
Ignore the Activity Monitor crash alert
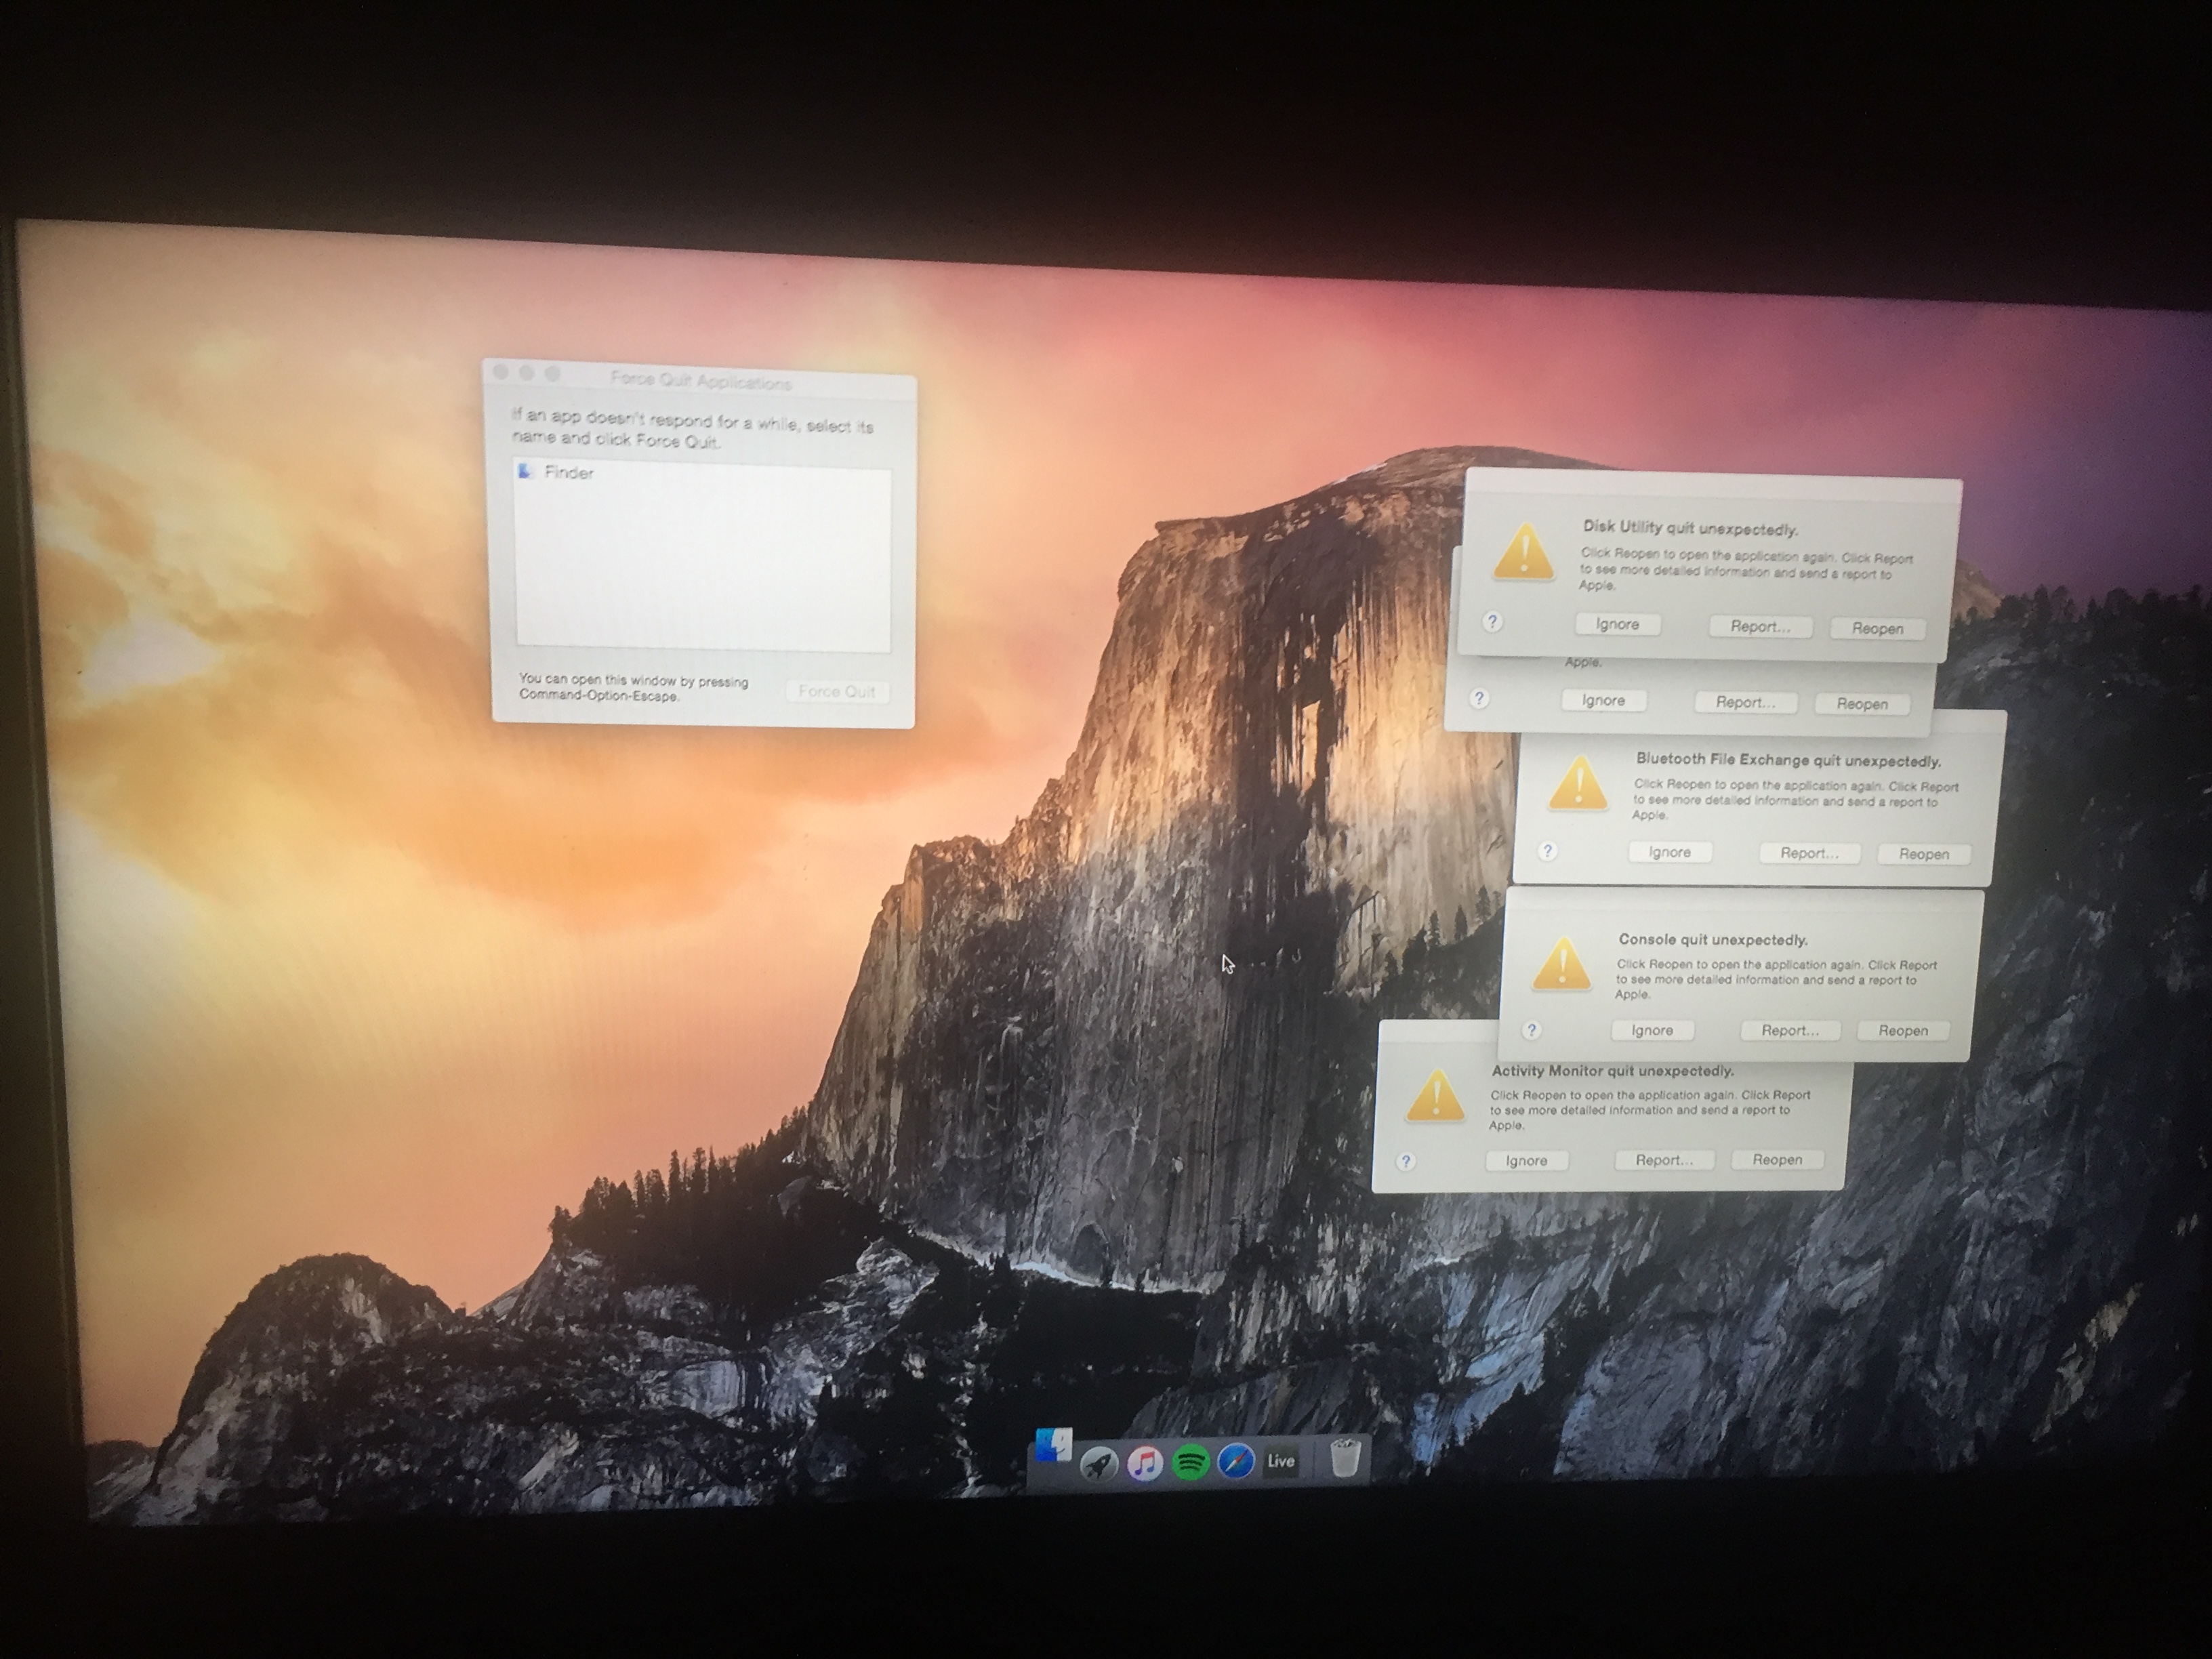[x=1526, y=1160]
